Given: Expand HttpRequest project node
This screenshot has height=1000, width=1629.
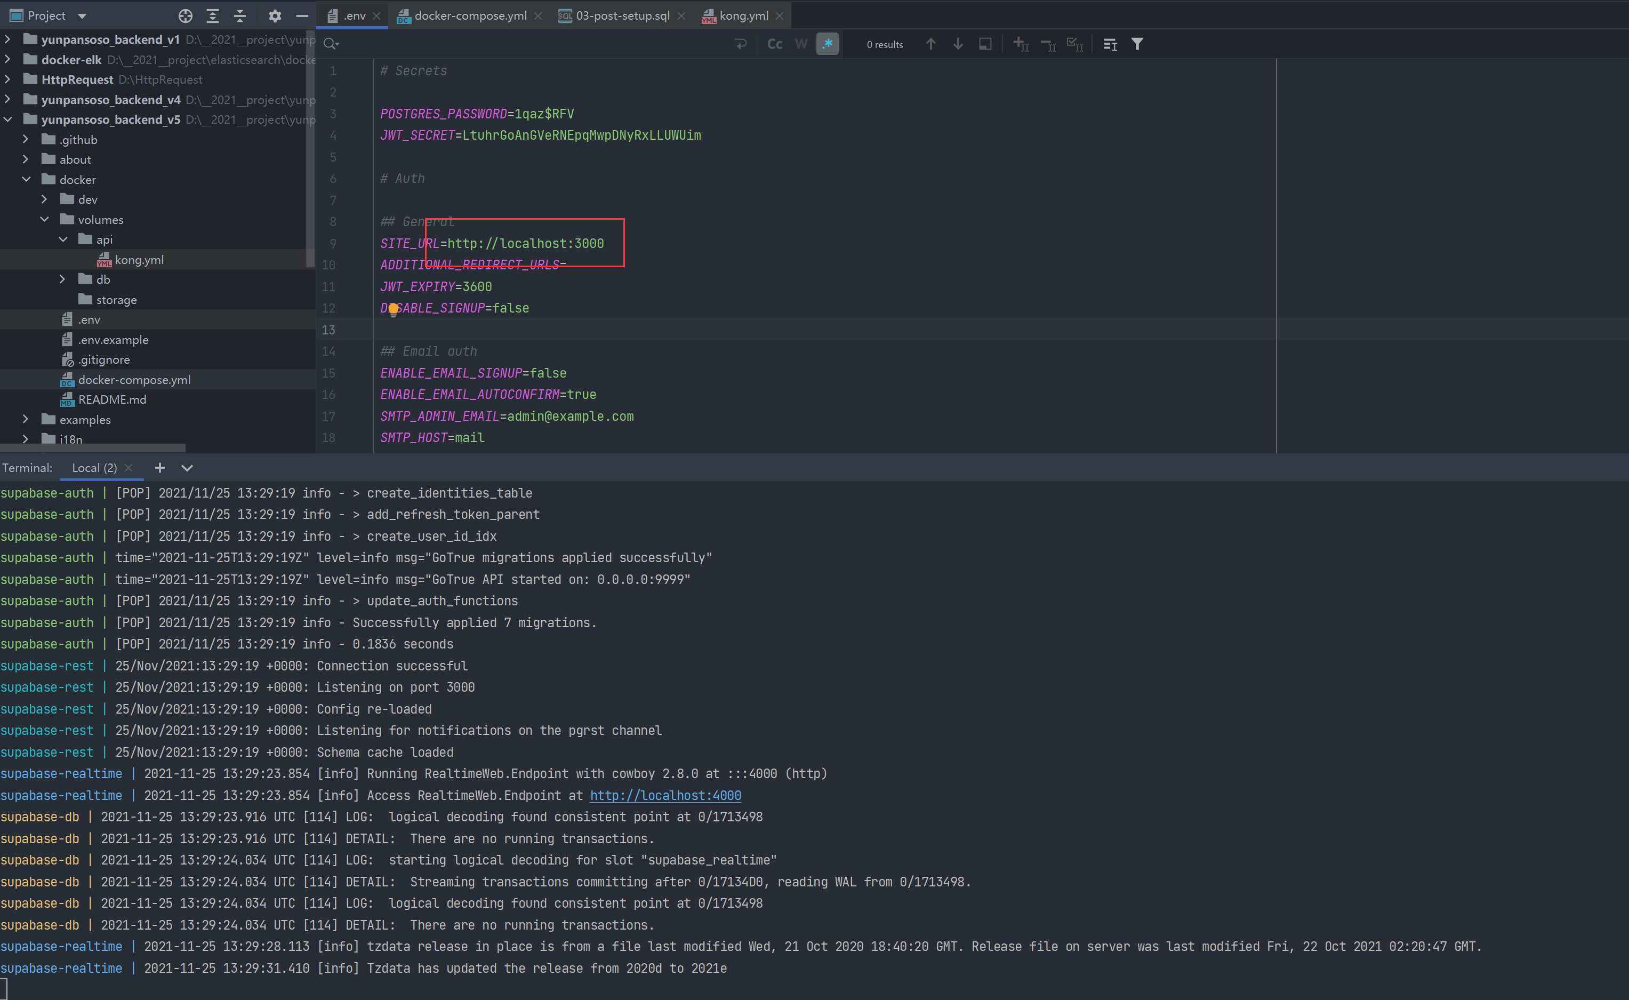Looking at the screenshot, I should coord(7,79).
